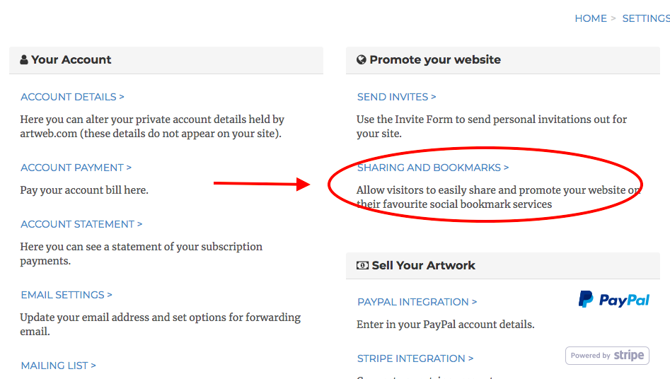Open Sharing and Bookmarks settings

433,168
